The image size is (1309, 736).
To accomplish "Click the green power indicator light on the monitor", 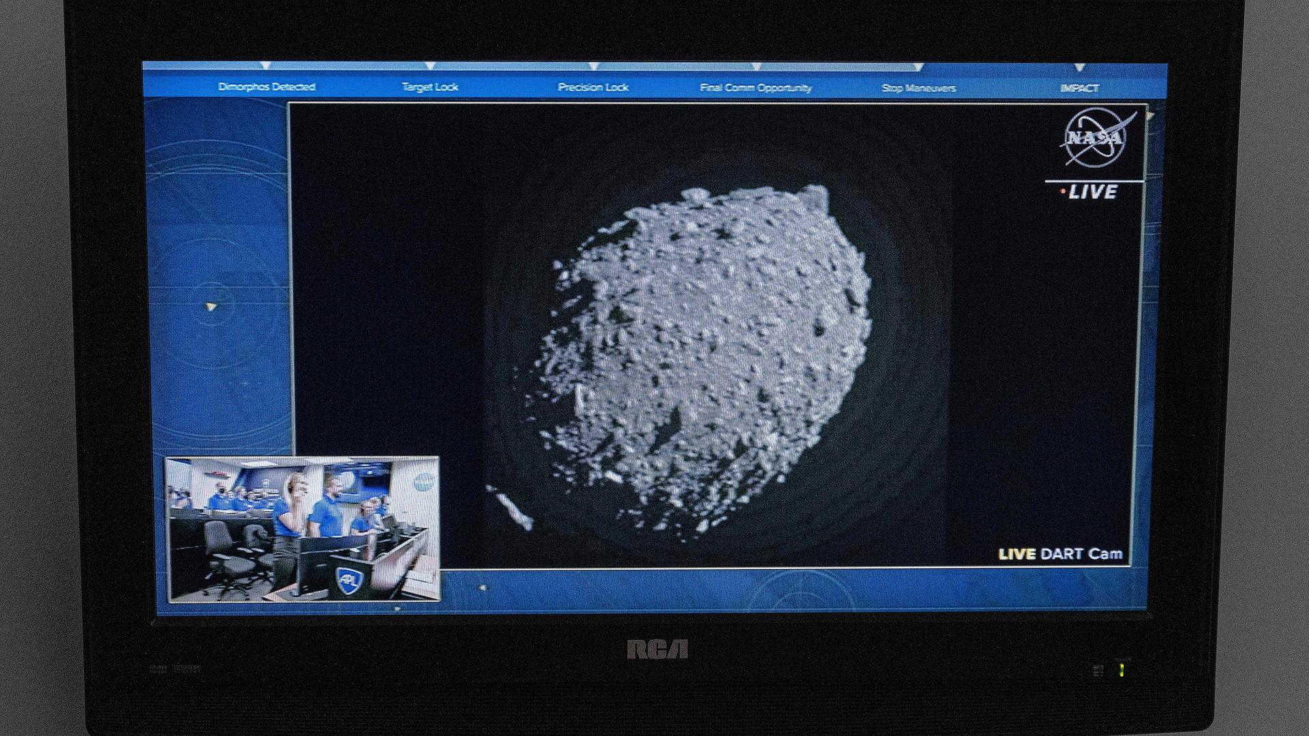I will (x=1122, y=670).
